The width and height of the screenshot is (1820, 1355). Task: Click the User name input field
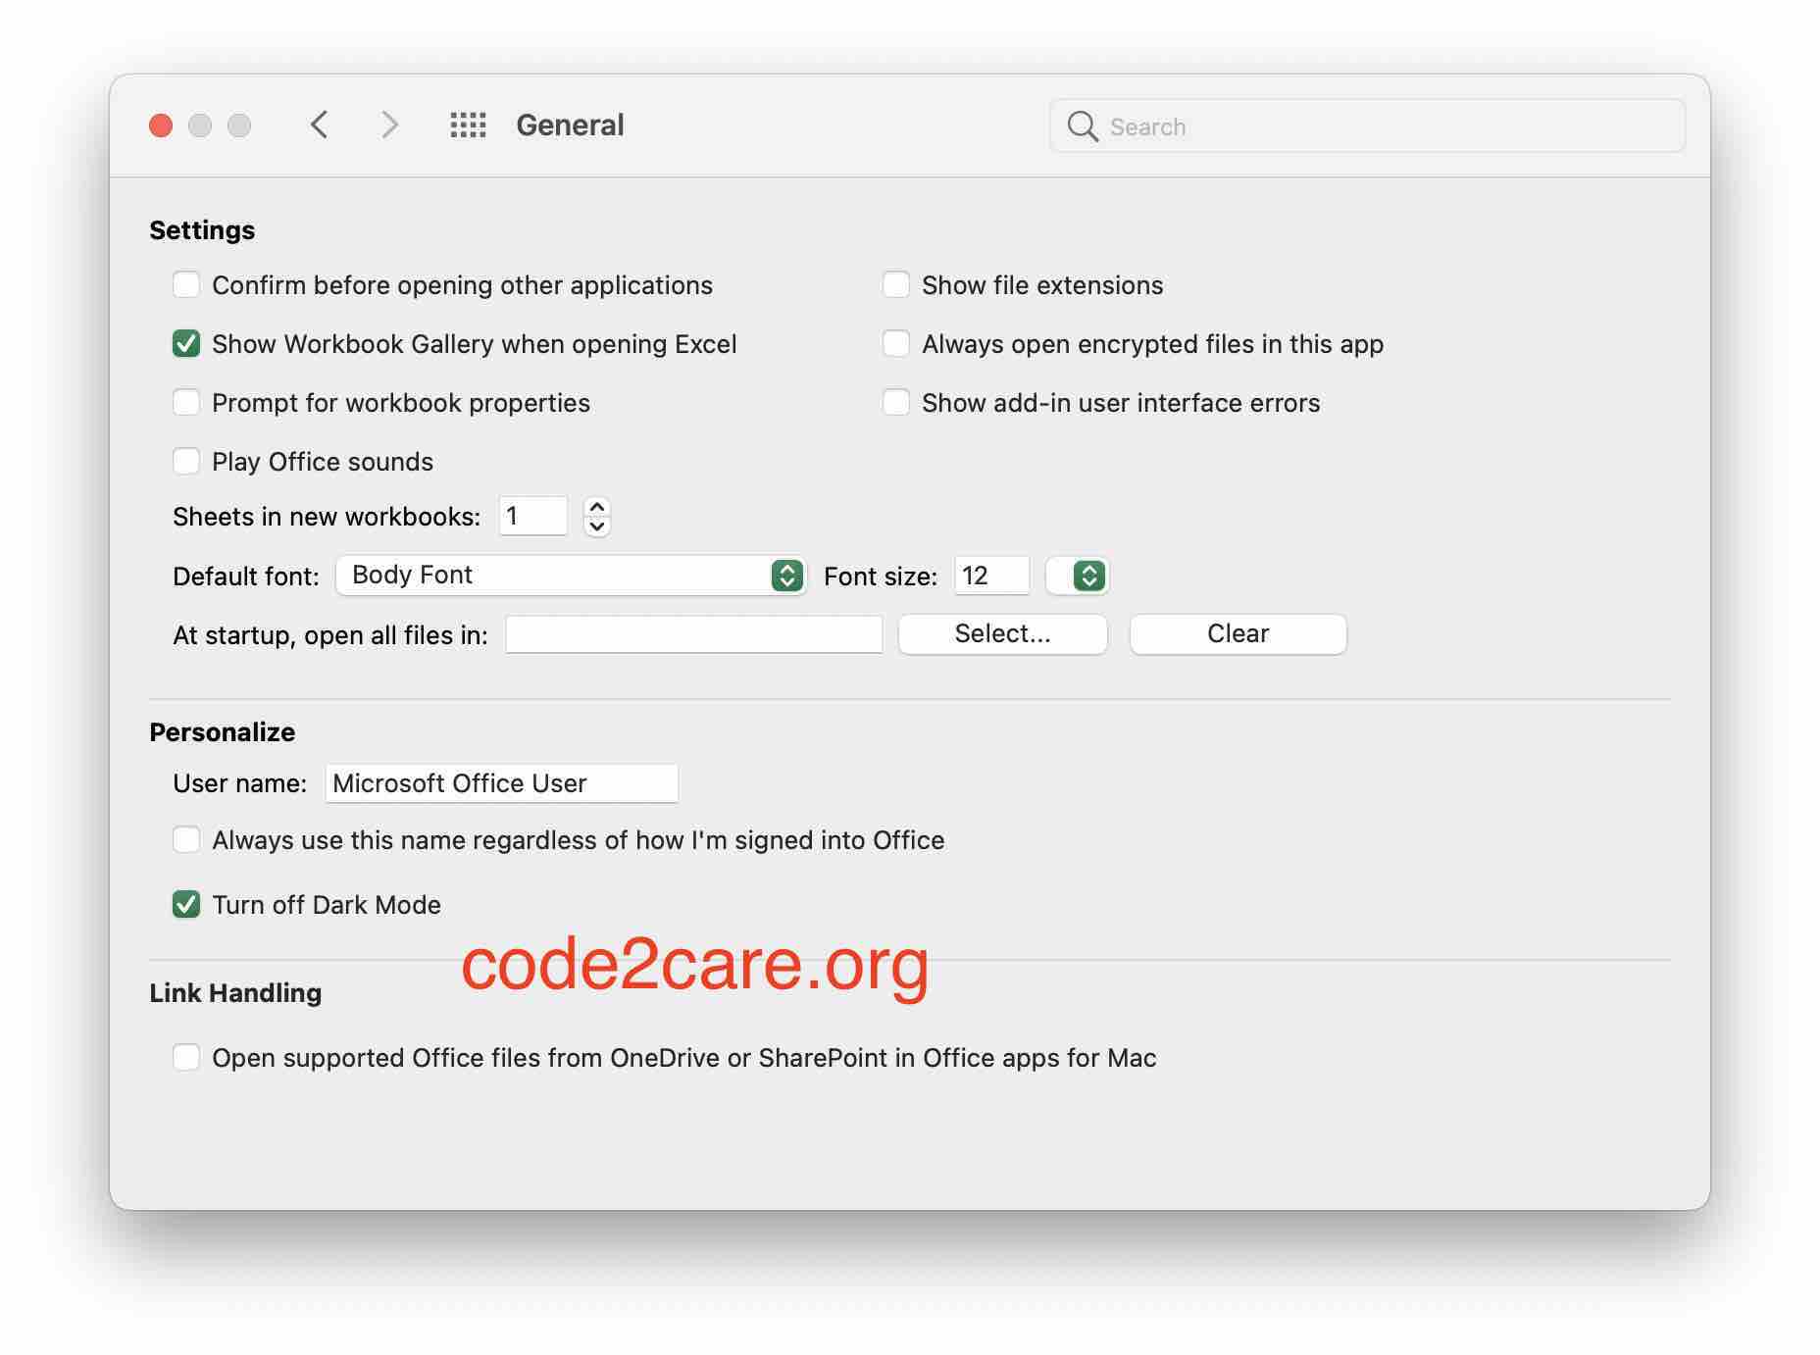(x=501, y=782)
